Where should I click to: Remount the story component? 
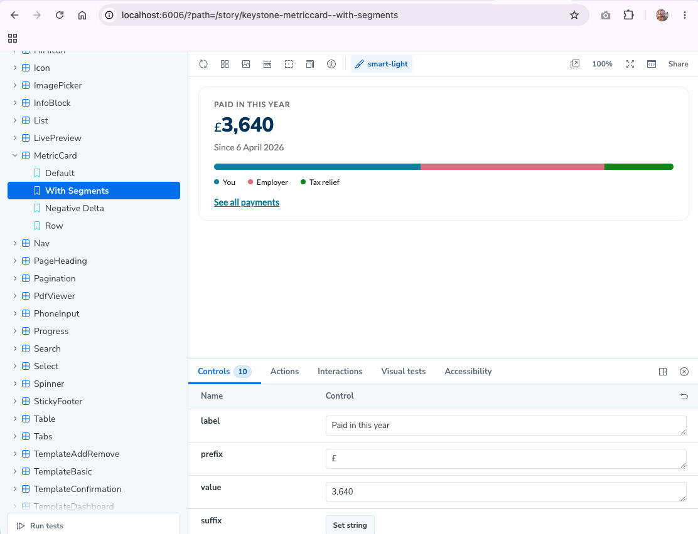point(203,64)
